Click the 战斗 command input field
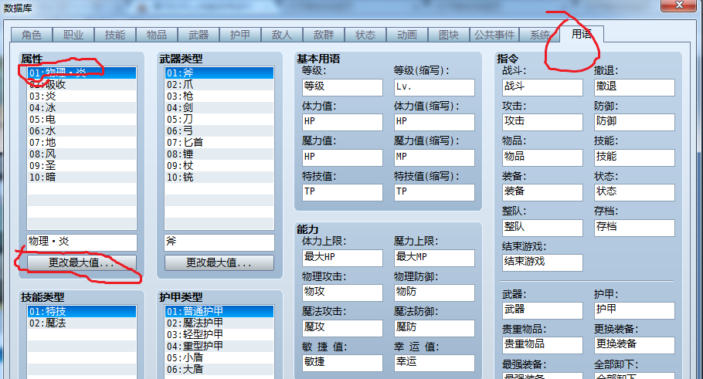Viewport: 703px width, 379px height. coord(542,87)
